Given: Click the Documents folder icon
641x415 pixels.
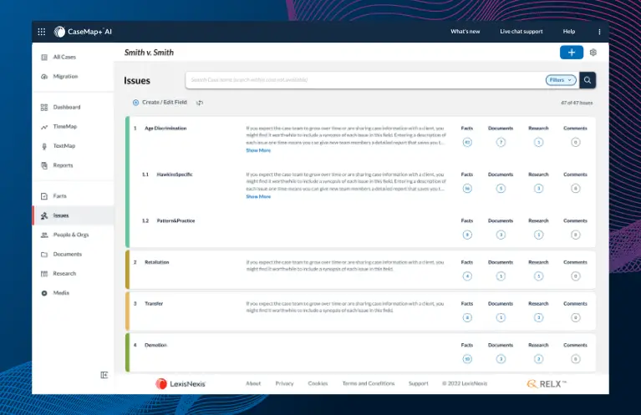Looking at the screenshot, I should tap(44, 255).
